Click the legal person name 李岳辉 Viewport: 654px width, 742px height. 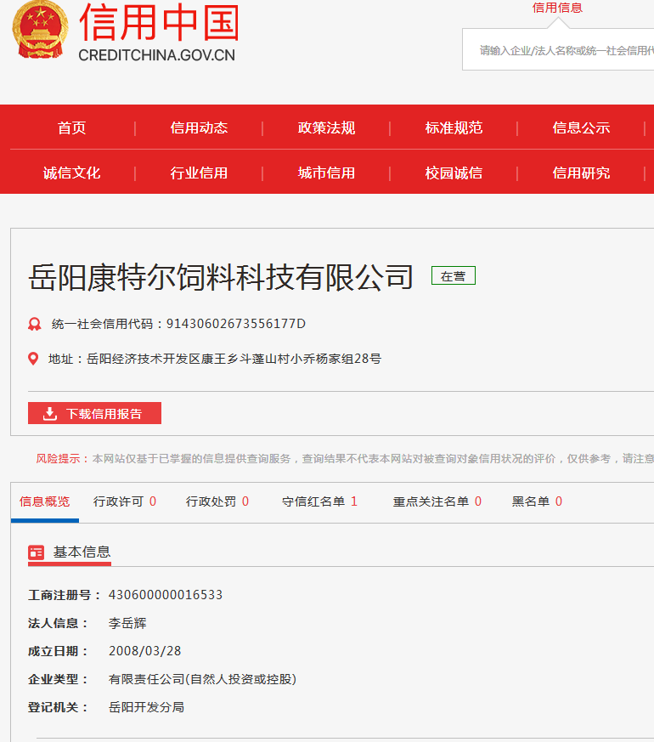(x=127, y=623)
